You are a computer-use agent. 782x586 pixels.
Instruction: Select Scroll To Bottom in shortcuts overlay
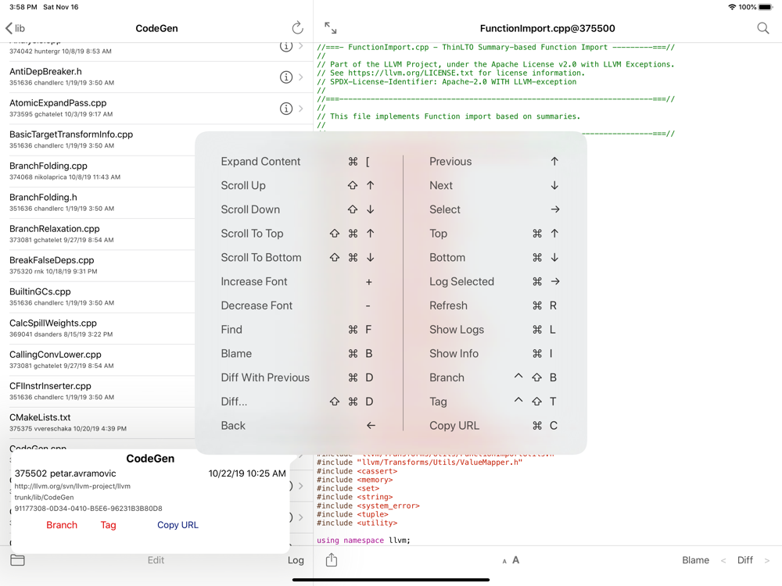coord(297,257)
